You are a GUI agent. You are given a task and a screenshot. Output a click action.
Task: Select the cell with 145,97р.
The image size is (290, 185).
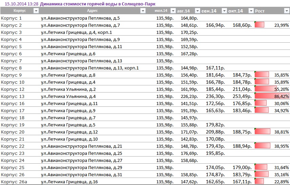(189, 118)
